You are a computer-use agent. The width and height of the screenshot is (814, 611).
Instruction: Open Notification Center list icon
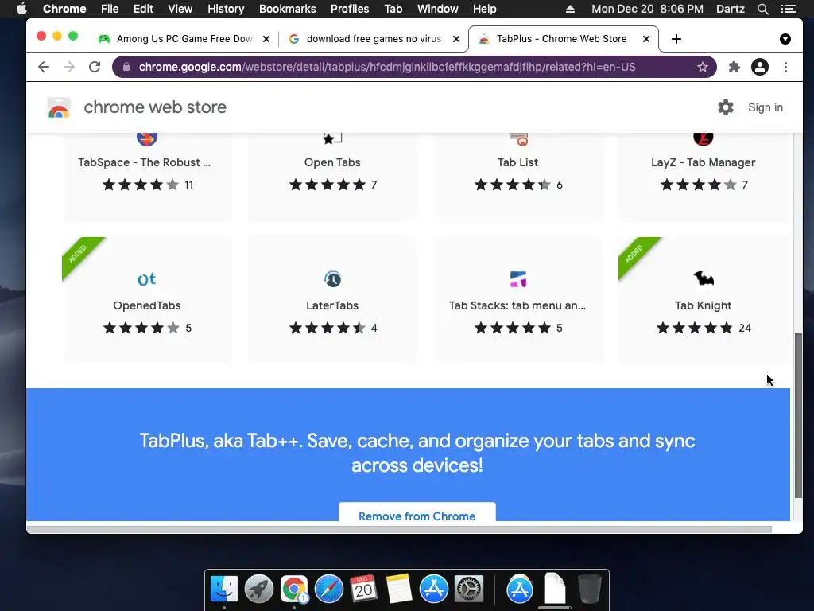pos(788,9)
